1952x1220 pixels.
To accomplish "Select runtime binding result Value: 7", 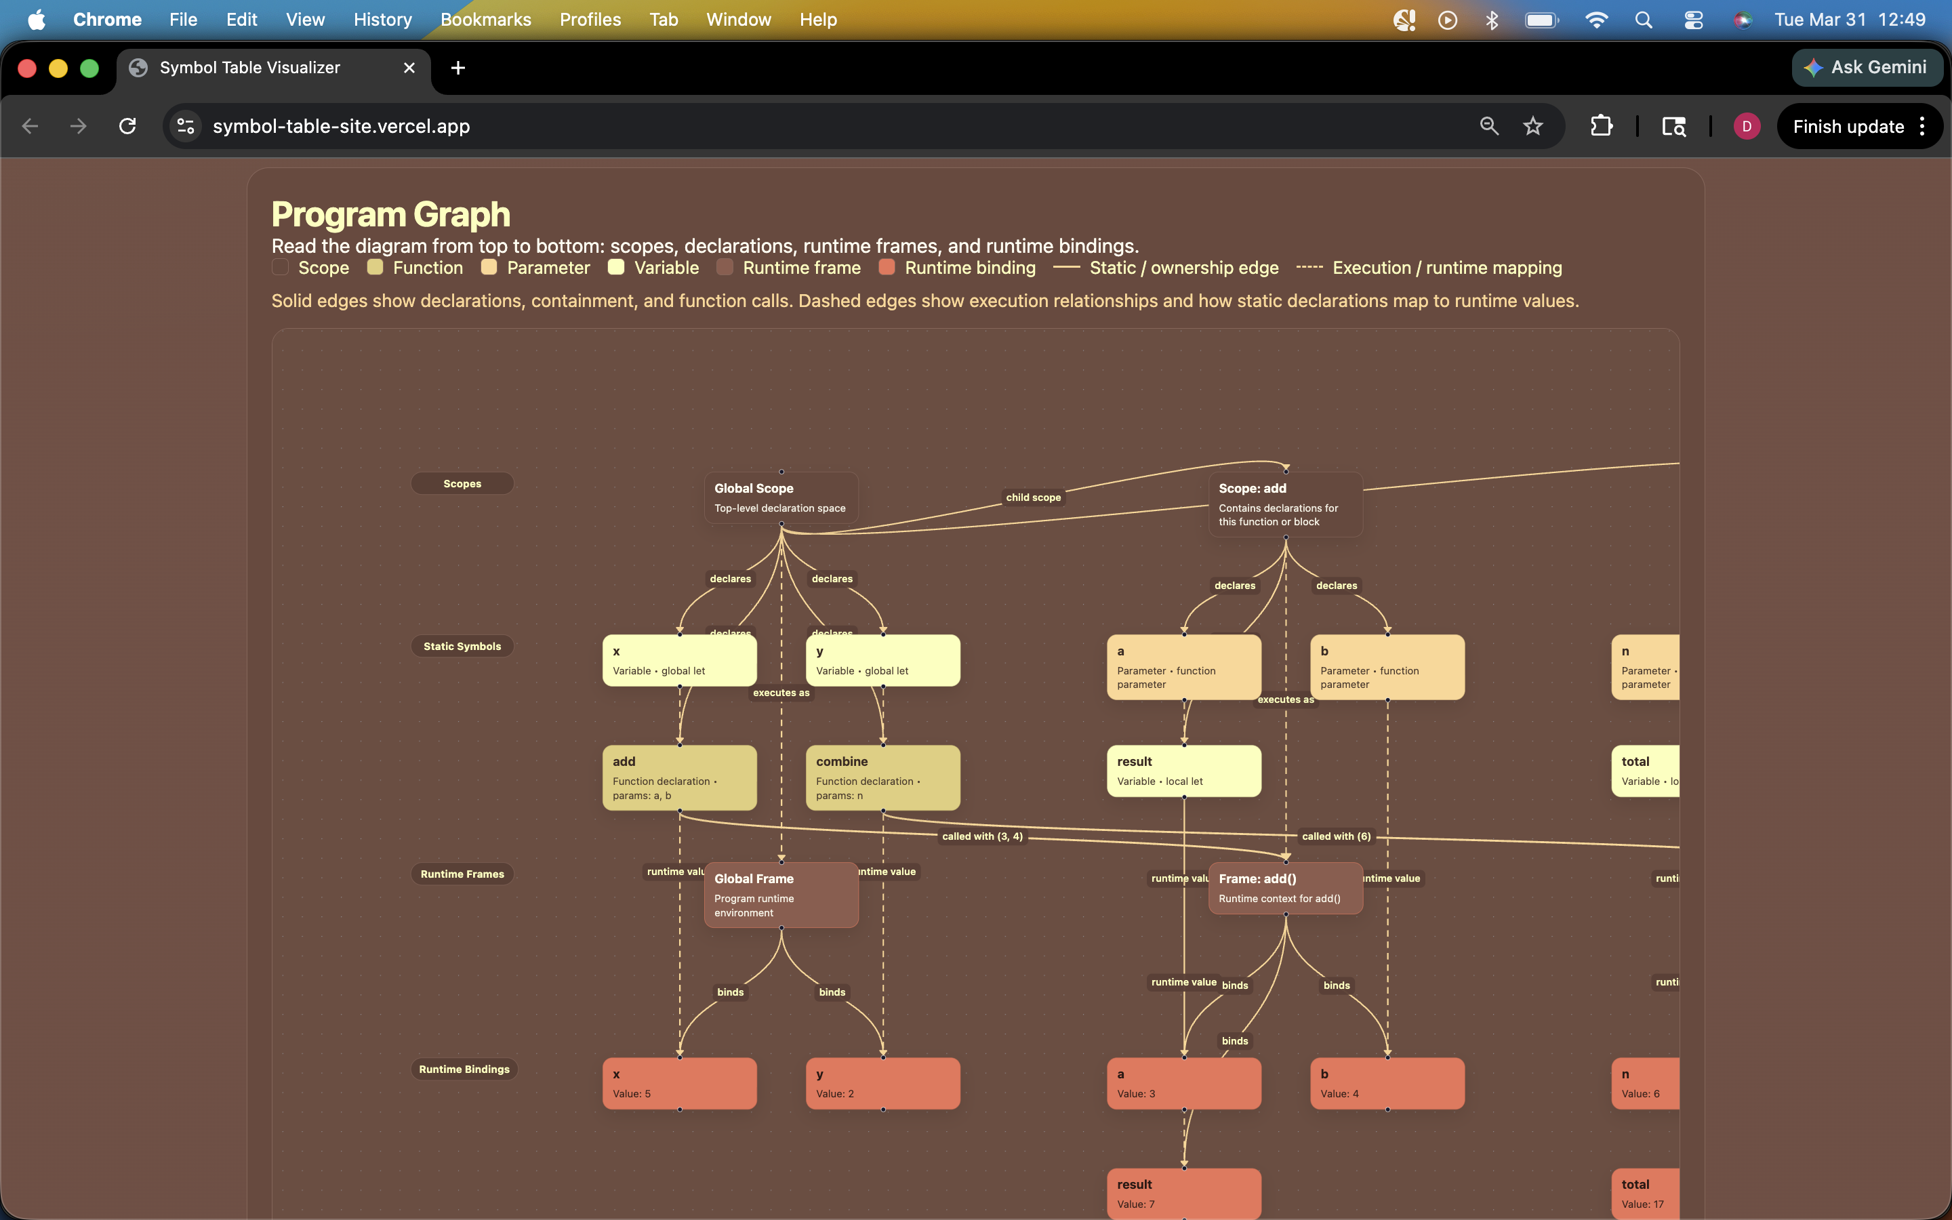I will [x=1183, y=1194].
